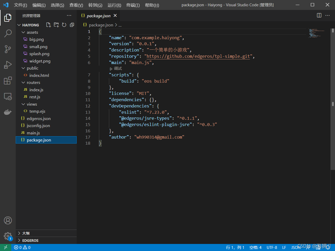This screenshot has height=251, width=335.
Task: Click the New Folder icon in explorer
Action: [56, 25]
